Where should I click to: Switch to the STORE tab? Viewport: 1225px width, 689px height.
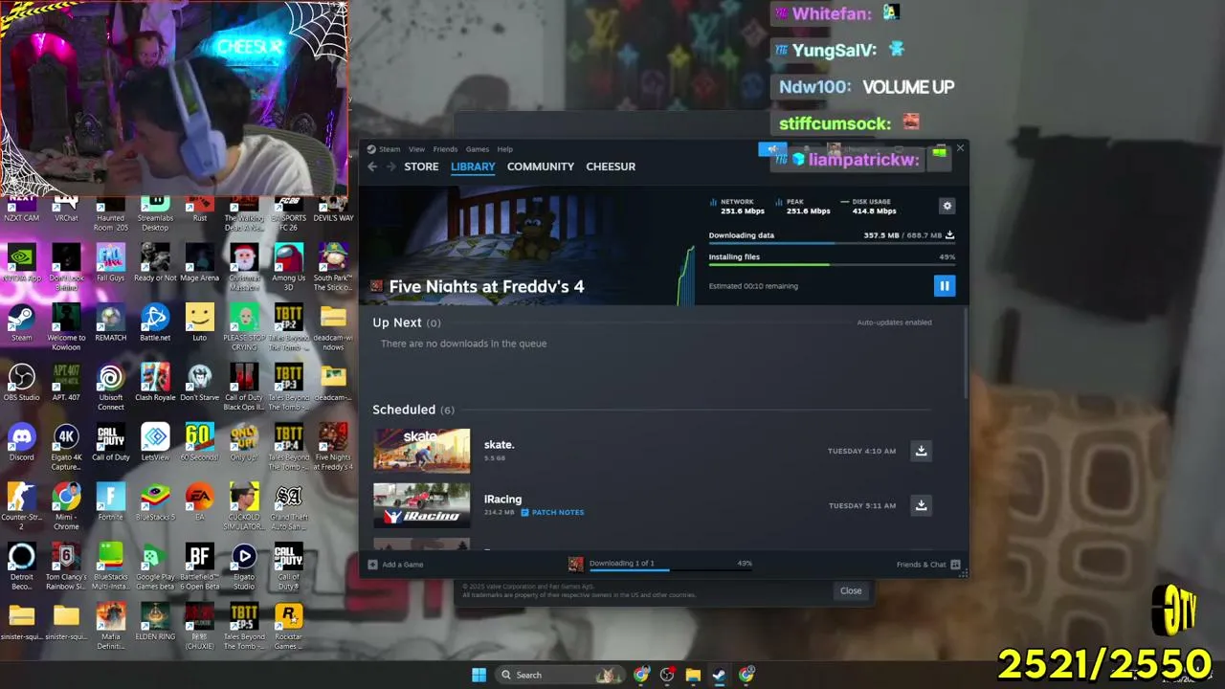pyautogui.click(x=421, y=167)
